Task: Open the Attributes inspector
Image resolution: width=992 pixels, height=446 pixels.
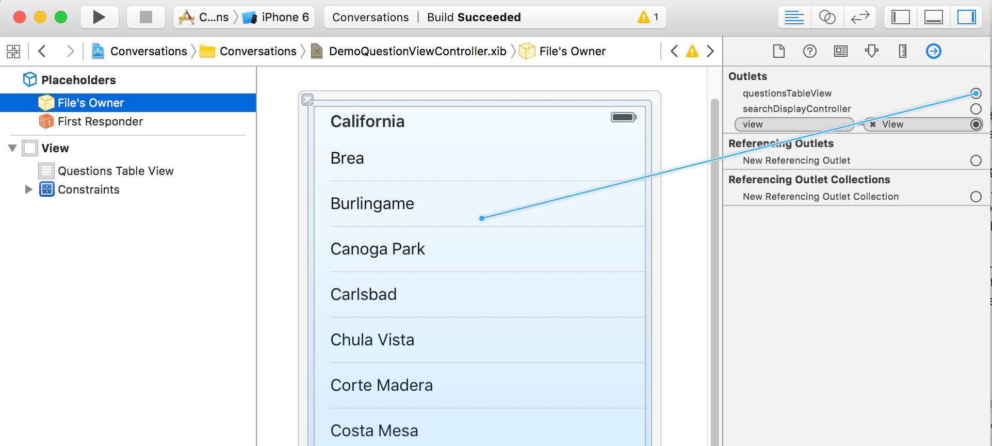Action: click(x=872, y=51)
